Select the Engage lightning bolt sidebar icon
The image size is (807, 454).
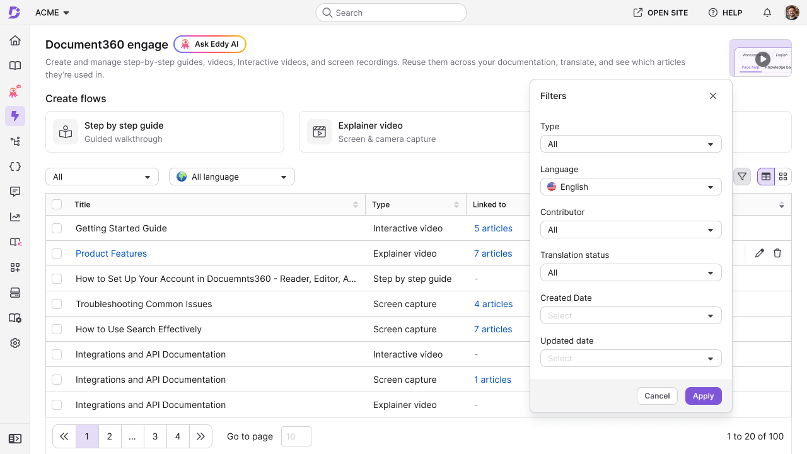click(x=15, y=116)
